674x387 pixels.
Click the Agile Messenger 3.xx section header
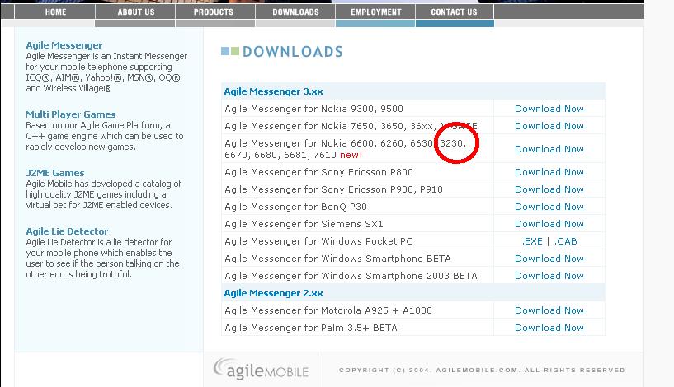point(273,91)
